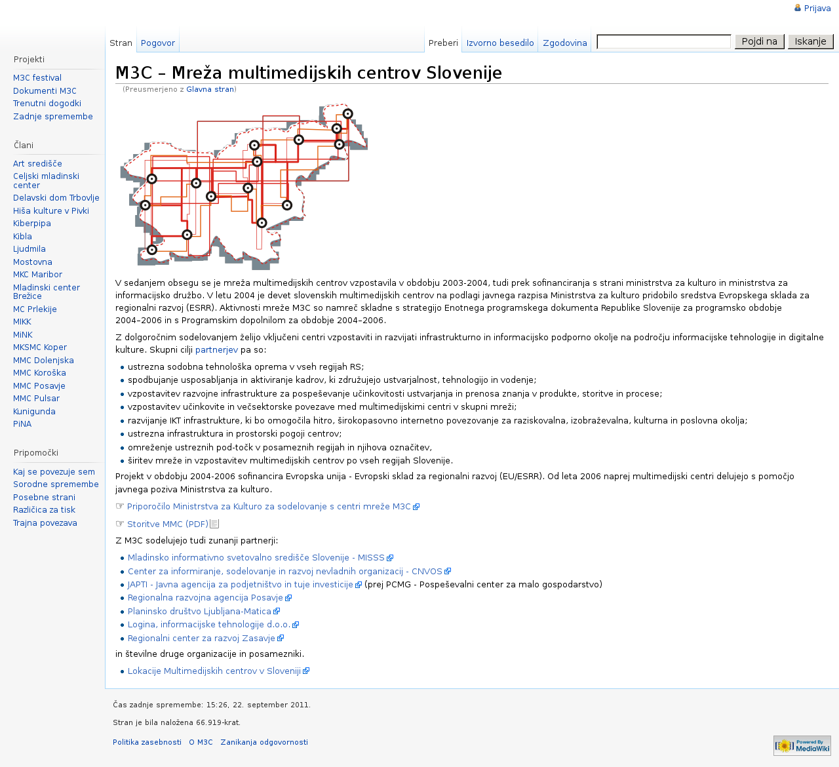
Task: Open Lokacije Multimedijskih centrov v Sloveniji
Action: [x=214, y=671]
